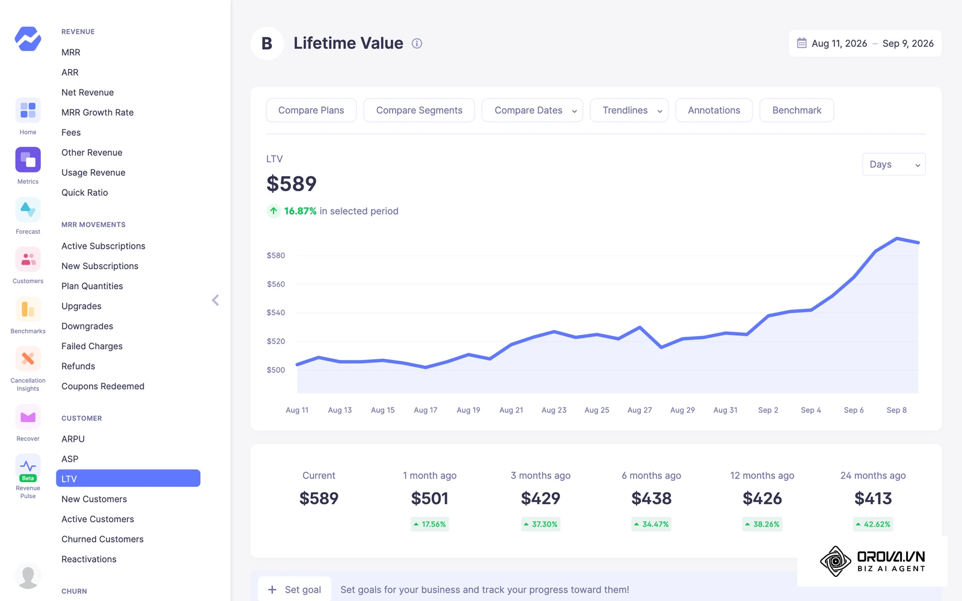962x601 pixels.
Task: Click the Annotations button
Action: [714, 111]
